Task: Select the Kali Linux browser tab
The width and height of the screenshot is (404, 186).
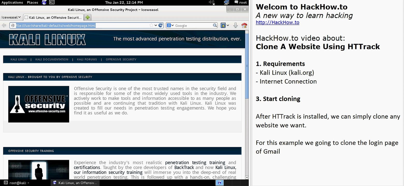Action: (53, 17)
